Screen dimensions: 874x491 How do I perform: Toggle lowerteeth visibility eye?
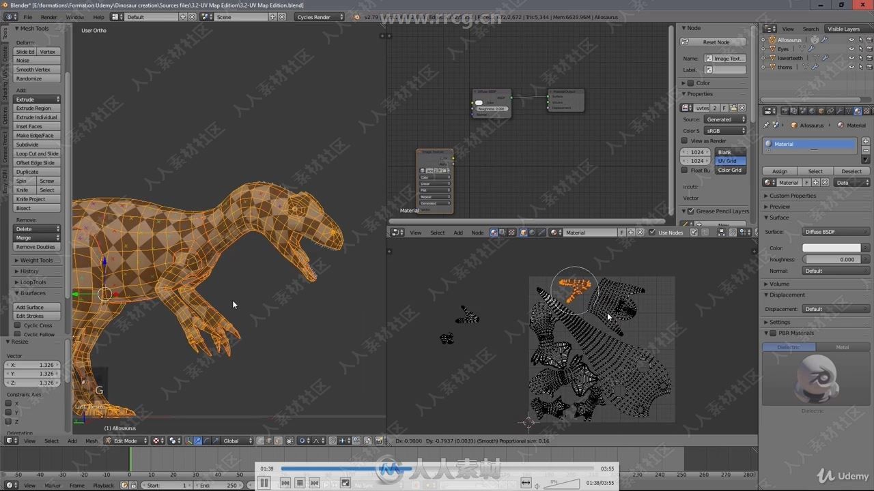click(851, 58)
